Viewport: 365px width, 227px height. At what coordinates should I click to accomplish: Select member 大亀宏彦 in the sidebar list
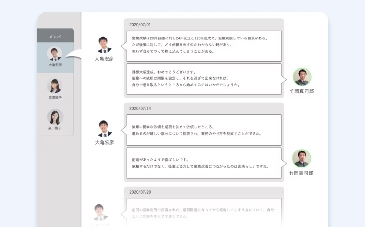pos(56,57)
